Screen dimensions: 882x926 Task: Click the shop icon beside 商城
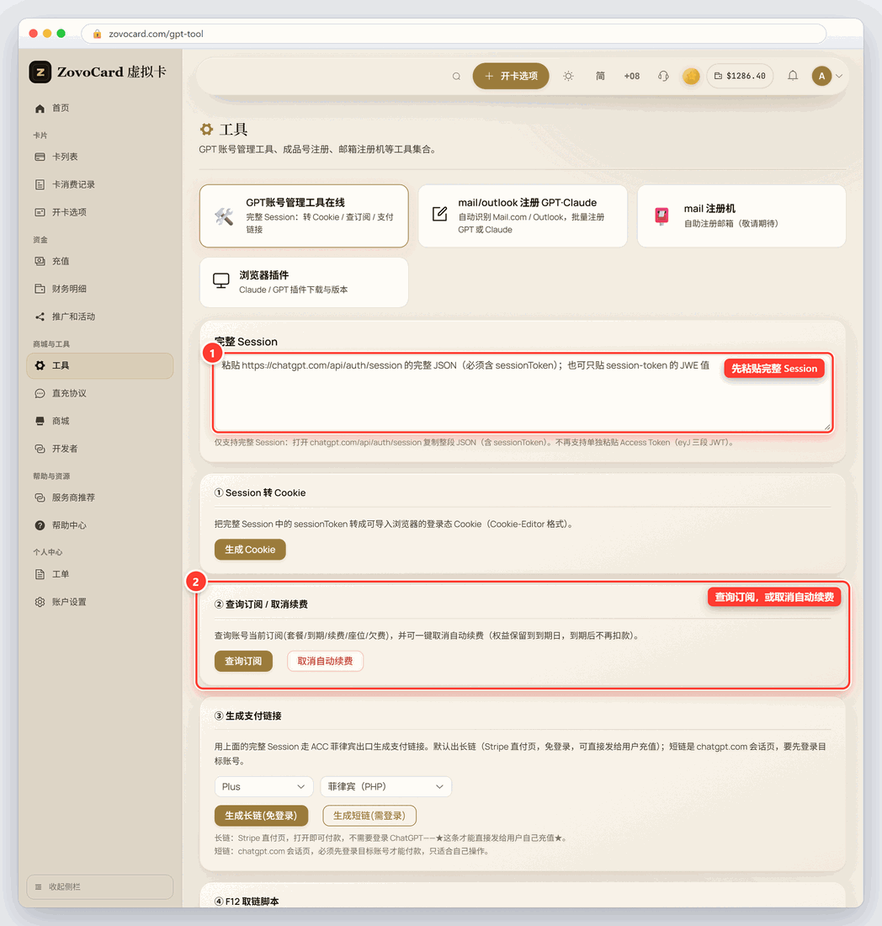(40, 421)
